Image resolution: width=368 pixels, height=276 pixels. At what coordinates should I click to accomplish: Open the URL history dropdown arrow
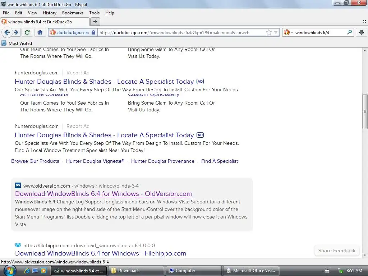click(x=276, y=32)
